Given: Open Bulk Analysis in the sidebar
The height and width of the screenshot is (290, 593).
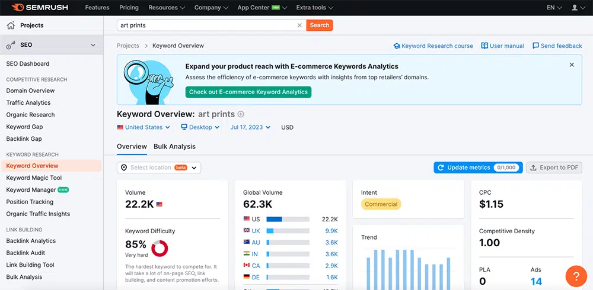Looking at the screenshot, I should (24, 277).
